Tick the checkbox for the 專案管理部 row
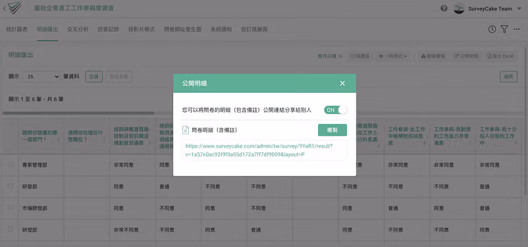 pyautogui.click(x=11, y=165)
